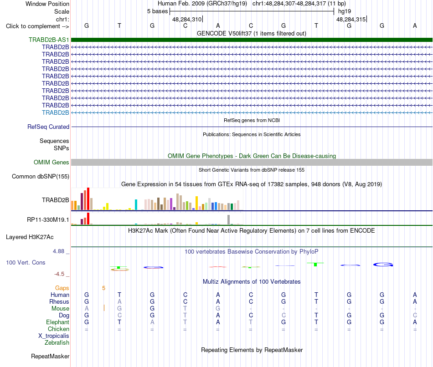Click the Dog species row label
This screenshot has width=433, height=367.
64,316
